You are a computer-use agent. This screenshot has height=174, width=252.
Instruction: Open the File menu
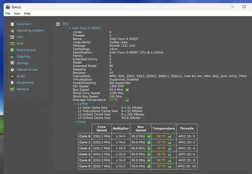click(x=8, y=14)
